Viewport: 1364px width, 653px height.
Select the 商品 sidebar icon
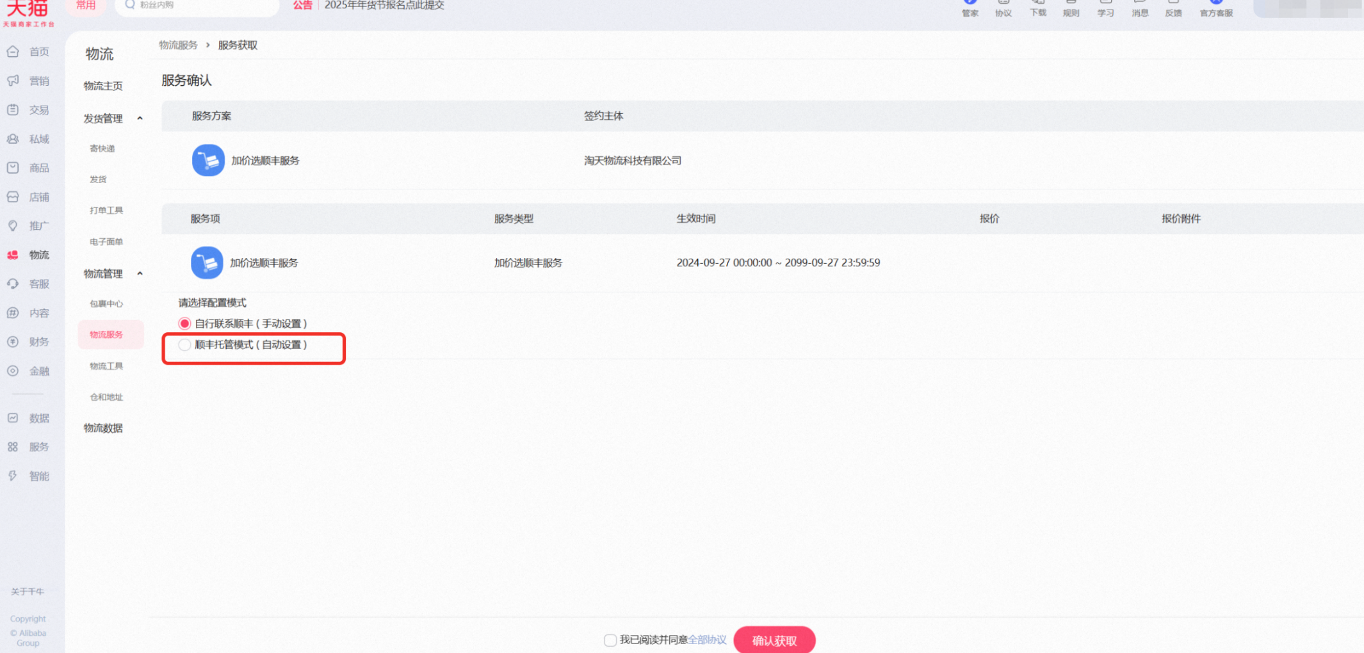13,168
